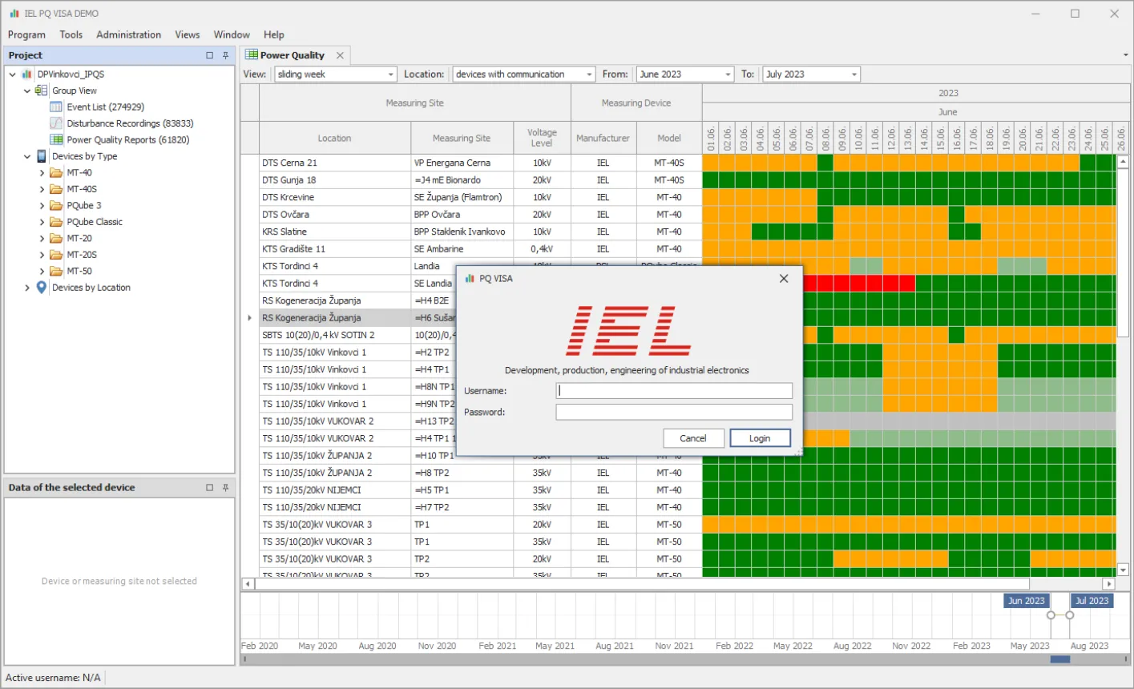1134x689 pixels.
Task: Expand the Devices by Location node
Action: click(27, 288)
